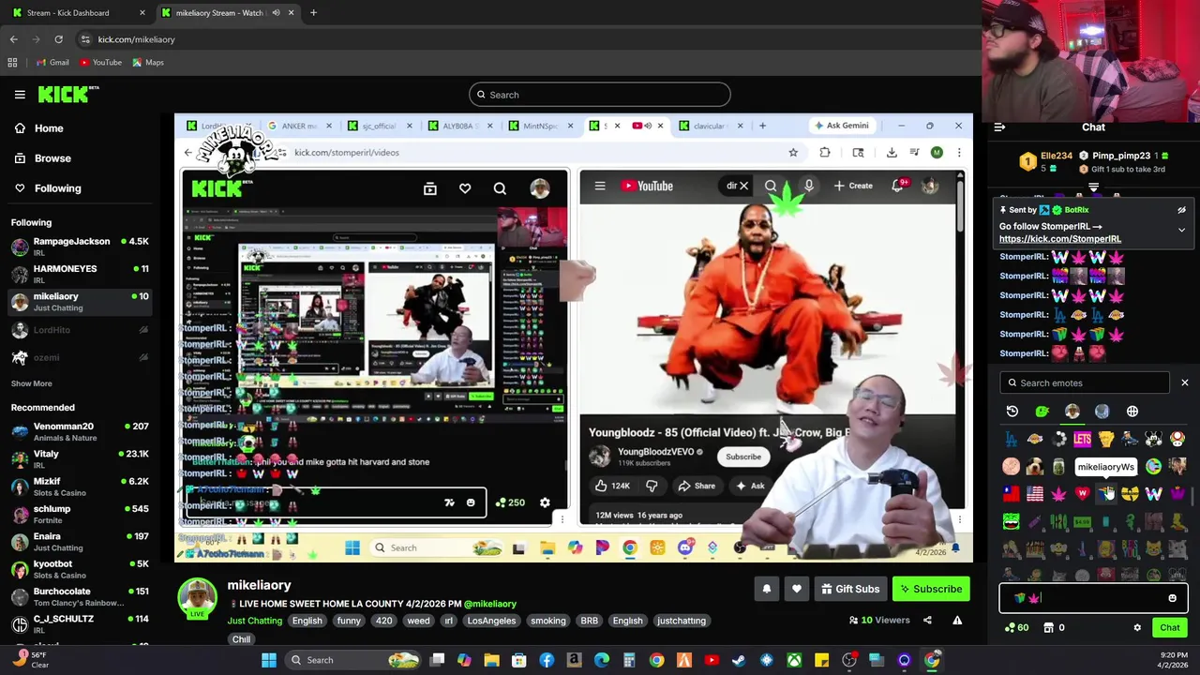Open the Windows Start menu
Screen dimensions: 1200x675
[269, 660]
